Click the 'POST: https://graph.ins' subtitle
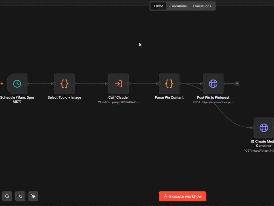This screenshot has height=206, width=274. (x=259, y=151)
